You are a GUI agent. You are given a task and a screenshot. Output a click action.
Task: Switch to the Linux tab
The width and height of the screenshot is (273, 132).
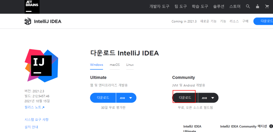point(130,65)
